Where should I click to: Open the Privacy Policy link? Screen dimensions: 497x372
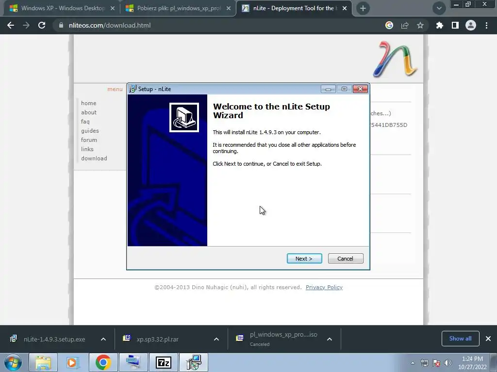(x=324, y=287)
